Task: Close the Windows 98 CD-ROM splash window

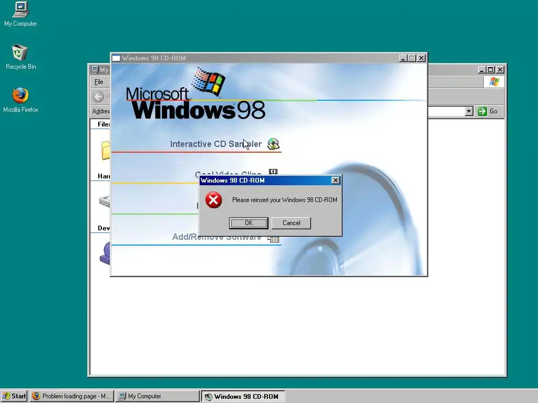Action: click(421, 58)
